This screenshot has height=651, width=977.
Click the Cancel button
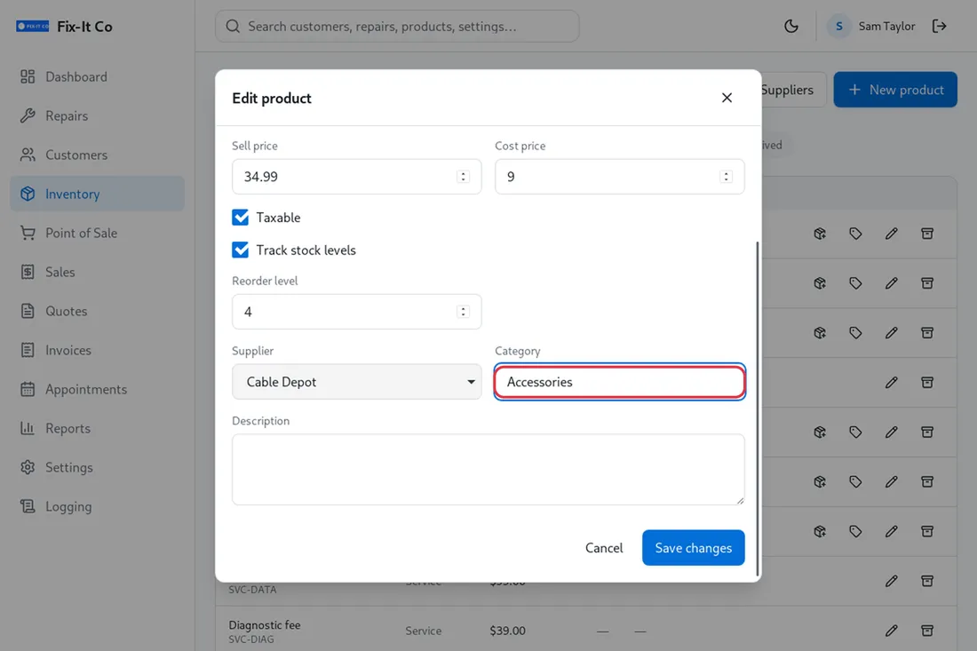[x=604, y=548]
